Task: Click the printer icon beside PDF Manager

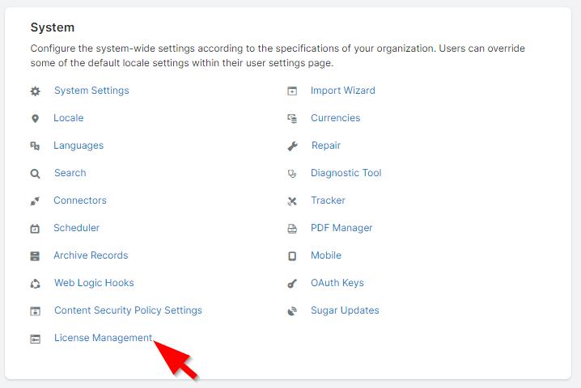Action: (292, 229)
